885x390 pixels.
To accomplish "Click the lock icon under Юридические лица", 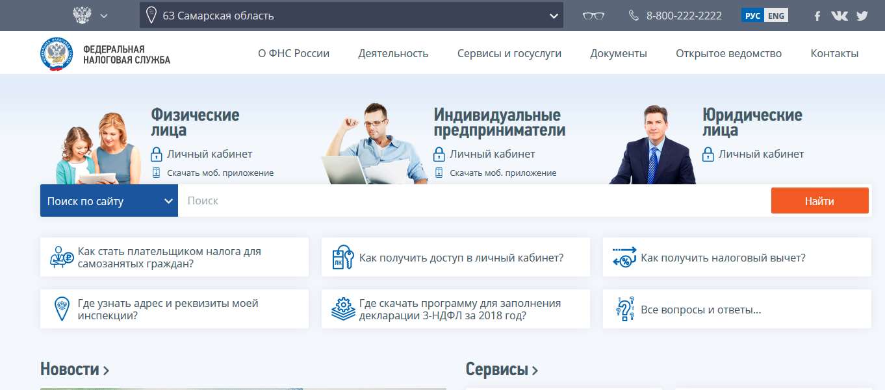I will pyautogui.click(x=708, y=154).
